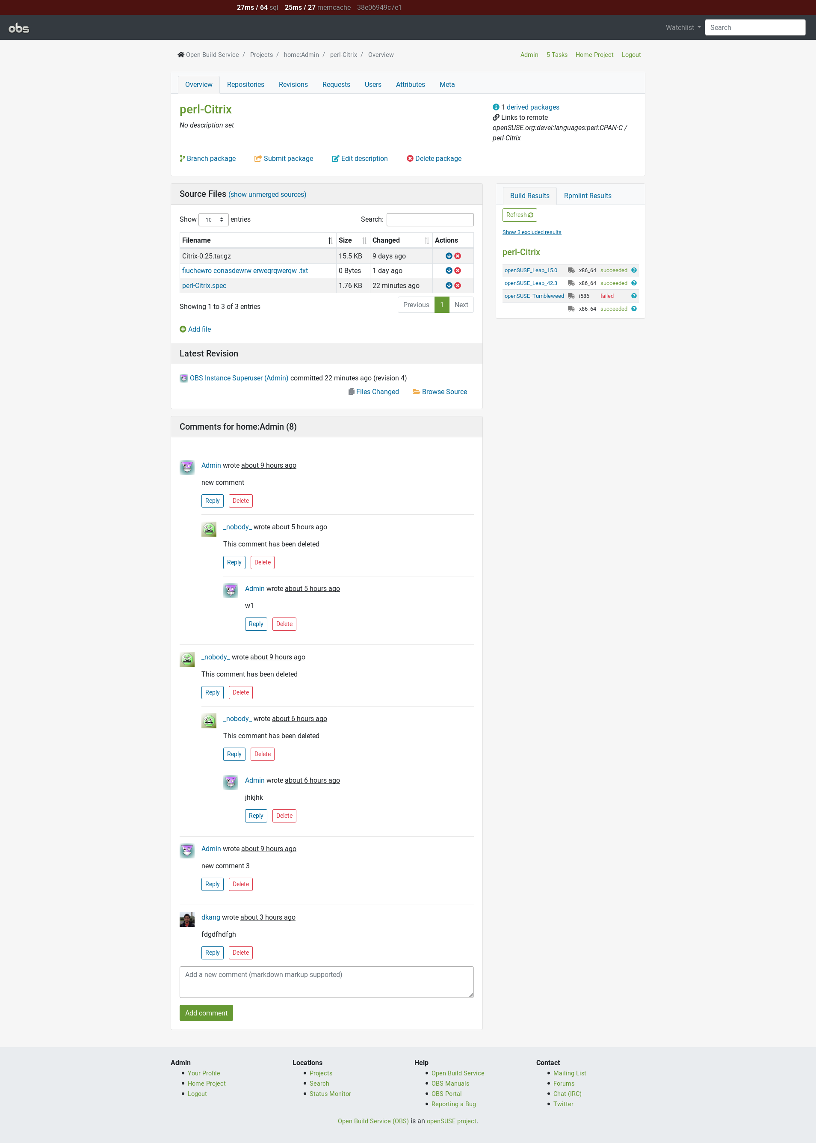Reply to dkang's comment
816x1143 pixels.
(212, 953)
